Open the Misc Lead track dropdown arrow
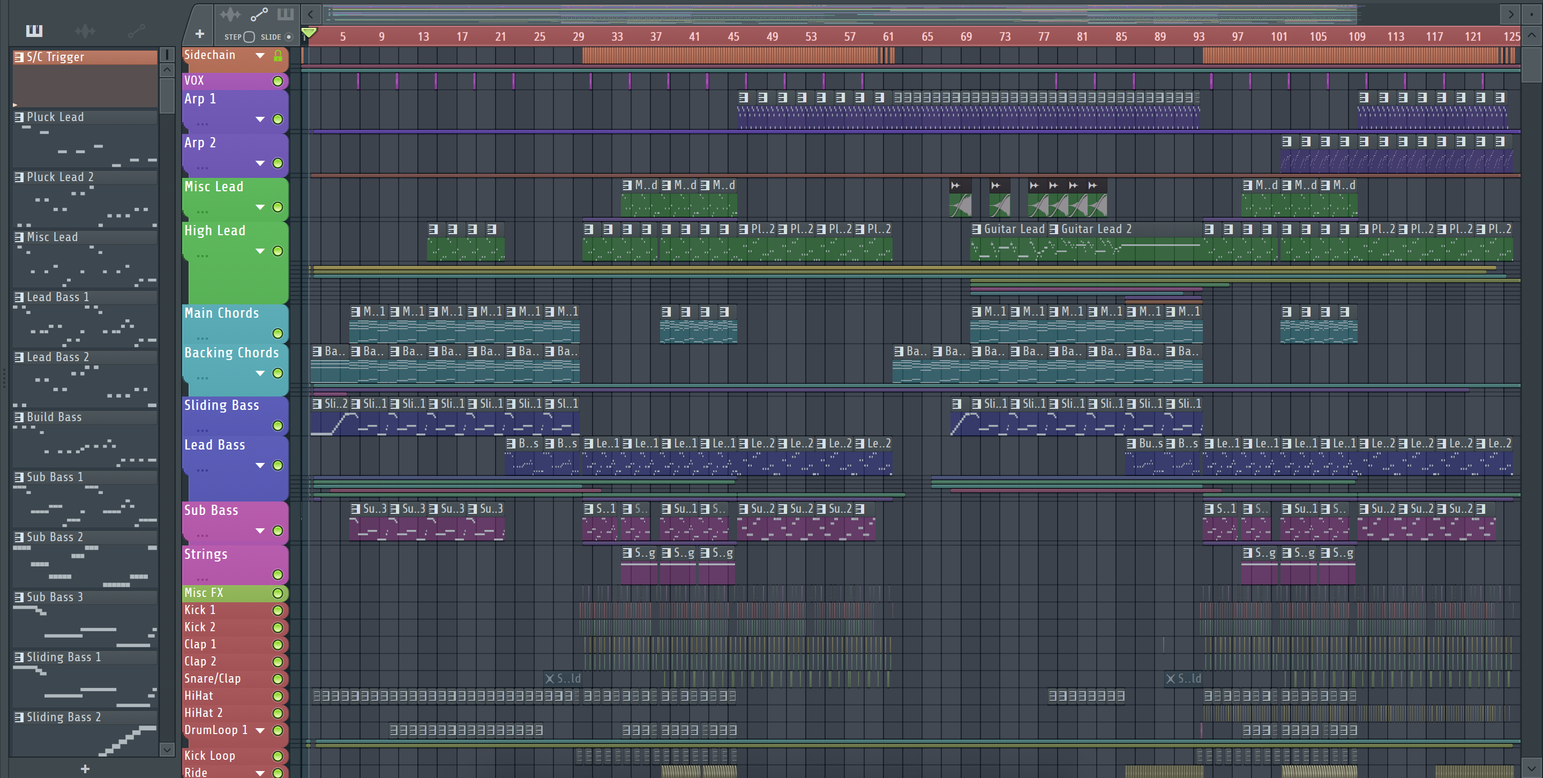The height and width of the screenshot is (778, 1543). point(260,208)
